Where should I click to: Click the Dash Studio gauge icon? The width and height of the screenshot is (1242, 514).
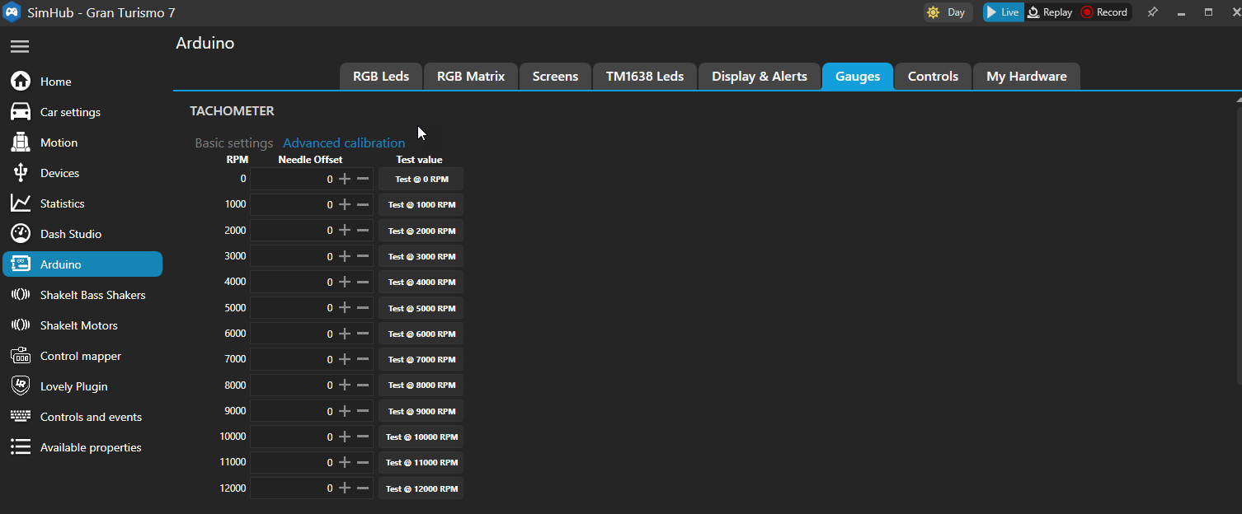click(x=21, y=233)
